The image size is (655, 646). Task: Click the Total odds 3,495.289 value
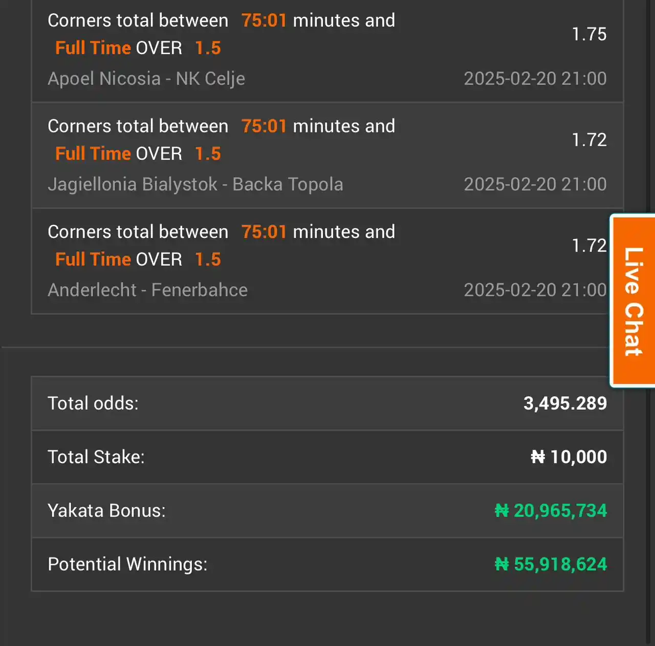(x=565, y=403)
